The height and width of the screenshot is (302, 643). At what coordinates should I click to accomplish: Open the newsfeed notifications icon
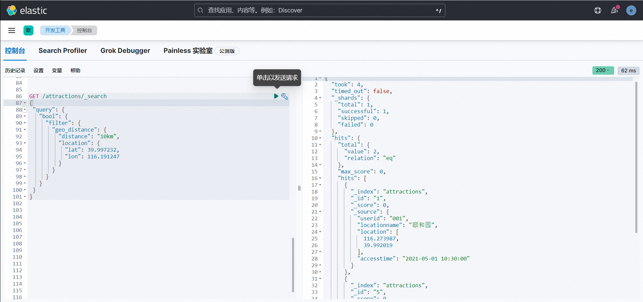pos(615,10)
